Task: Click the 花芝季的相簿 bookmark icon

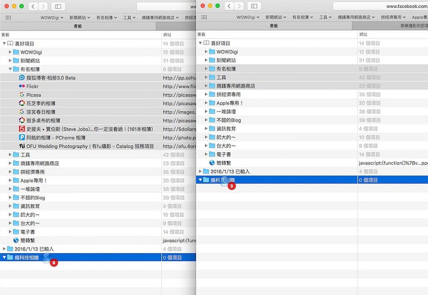Action: coord(22,103)
